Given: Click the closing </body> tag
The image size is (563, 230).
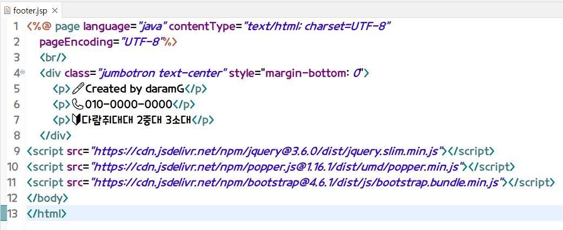Looking at the screenshot, I should (47, 198).
